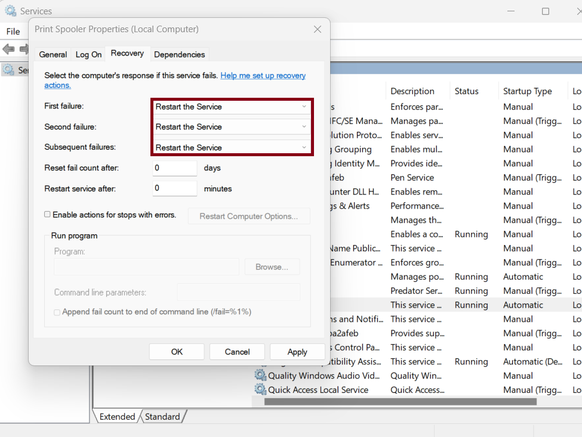Switch to the Dependencies tab

pyautogui.click(x=180, y=54)
